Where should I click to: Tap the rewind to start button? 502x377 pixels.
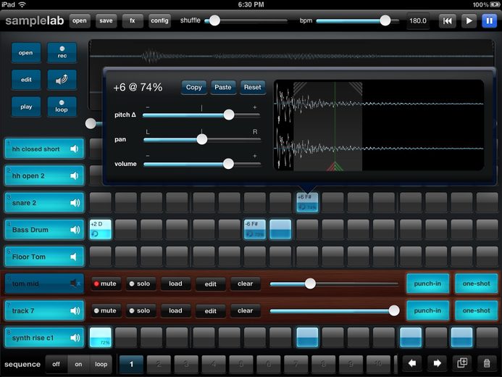pyautogui.click(x=447, y=21)
